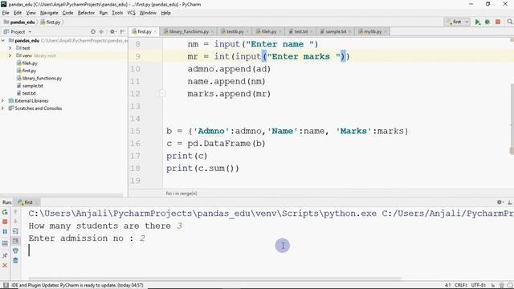
Task: Hide the Project tool window
Action: click(x=123, y=32)
